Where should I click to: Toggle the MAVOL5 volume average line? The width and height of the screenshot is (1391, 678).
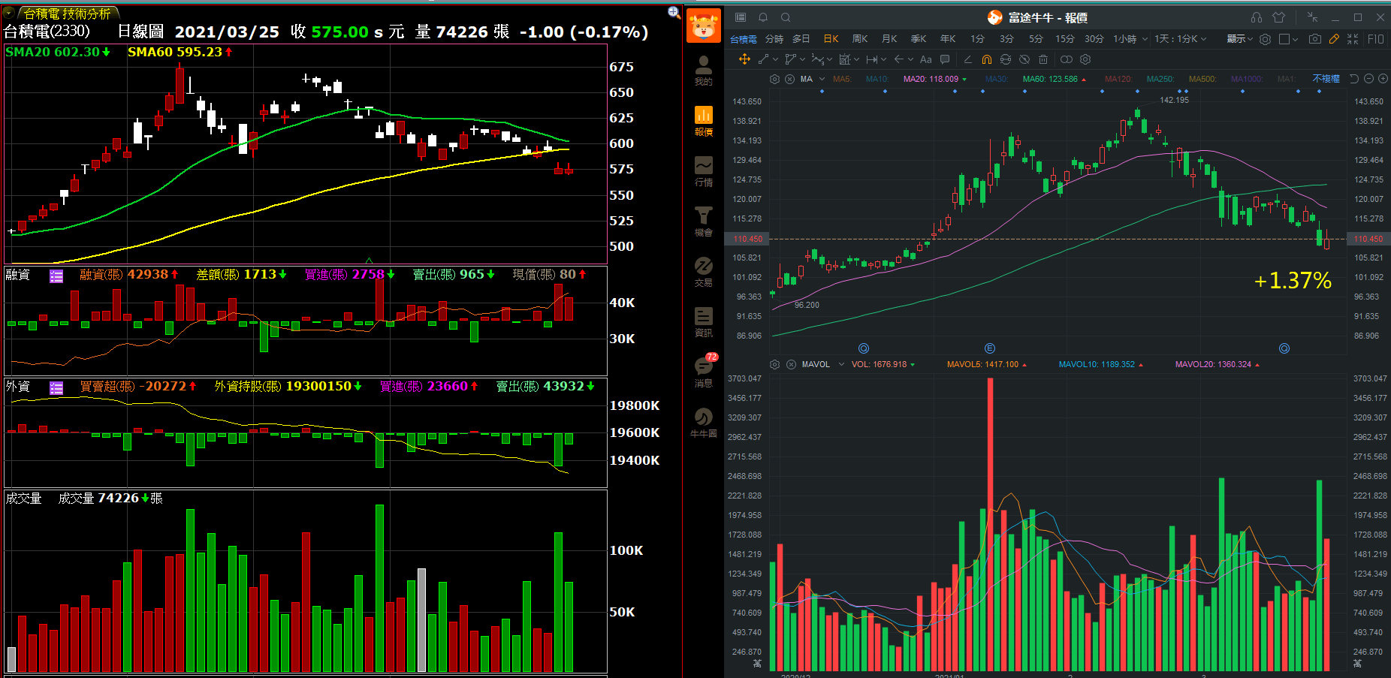tap(986, 364)
